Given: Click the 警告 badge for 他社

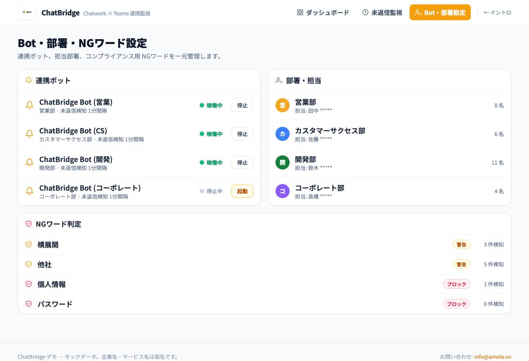Looking at the screenshot, I should [462, 264].
